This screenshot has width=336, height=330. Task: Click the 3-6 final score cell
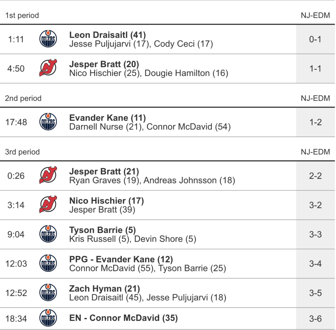[x=315, y=318]
